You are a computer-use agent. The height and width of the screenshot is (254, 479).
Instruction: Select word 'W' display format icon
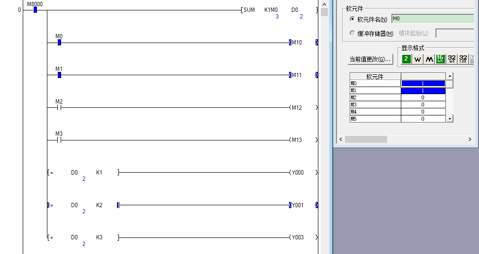[x=417, y=59]
